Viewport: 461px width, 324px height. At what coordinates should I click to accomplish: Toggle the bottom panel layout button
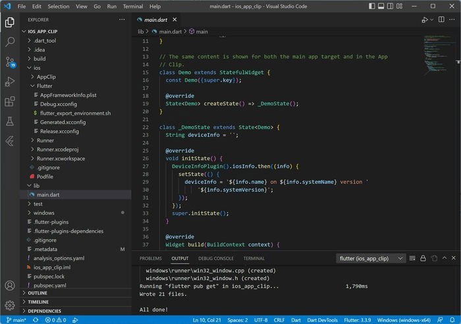(x=381, y=6)
